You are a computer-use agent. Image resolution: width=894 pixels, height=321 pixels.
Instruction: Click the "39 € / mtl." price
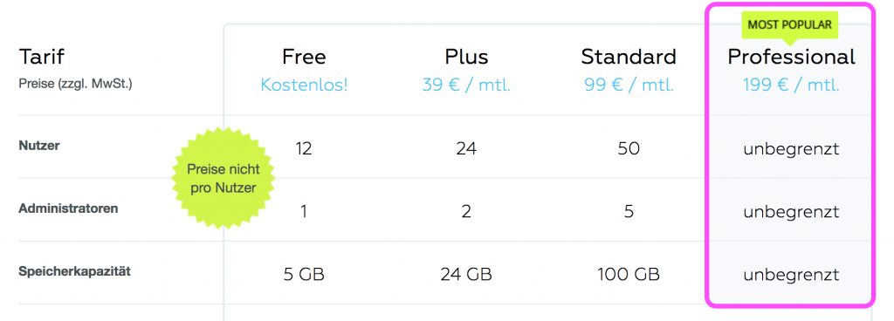point(466,85)
